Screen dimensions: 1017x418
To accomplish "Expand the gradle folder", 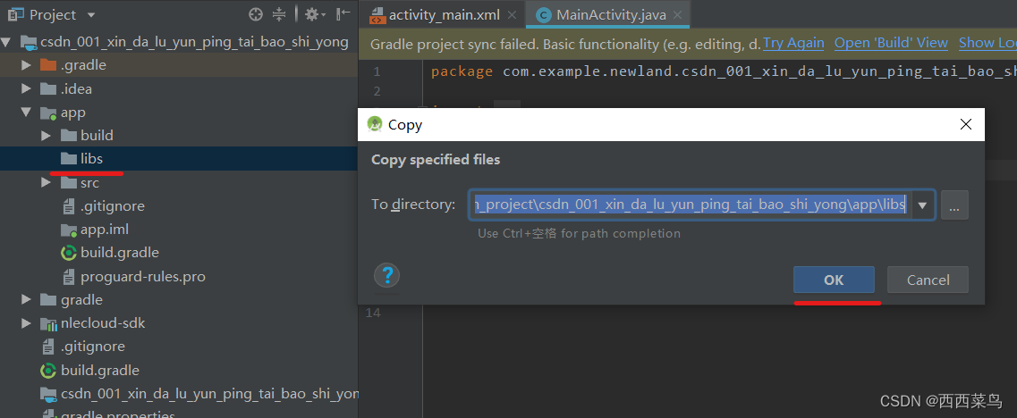I will coord(26,300).
